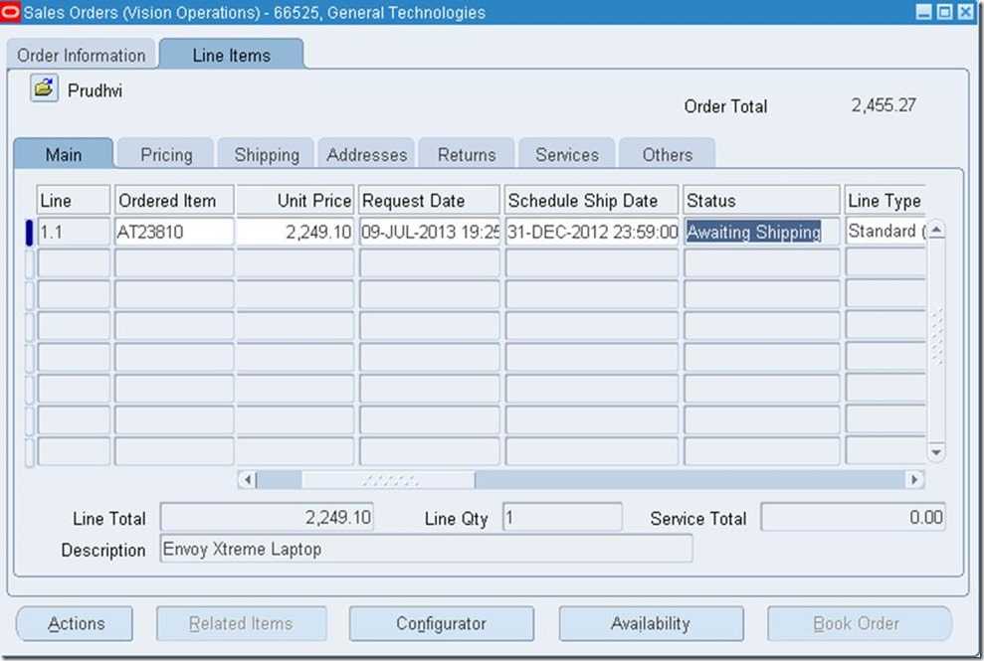The width and height of the screenshot is (984, 661).
Task: Click the Ordered Item AT23810 field
Action: 174,232
